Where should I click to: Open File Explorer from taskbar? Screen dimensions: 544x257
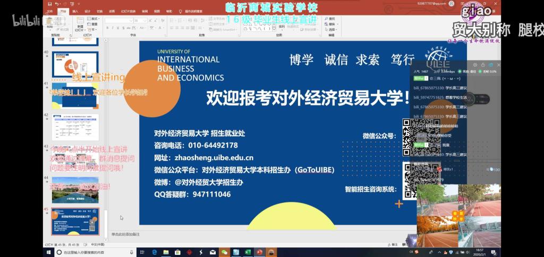(166, 252)
